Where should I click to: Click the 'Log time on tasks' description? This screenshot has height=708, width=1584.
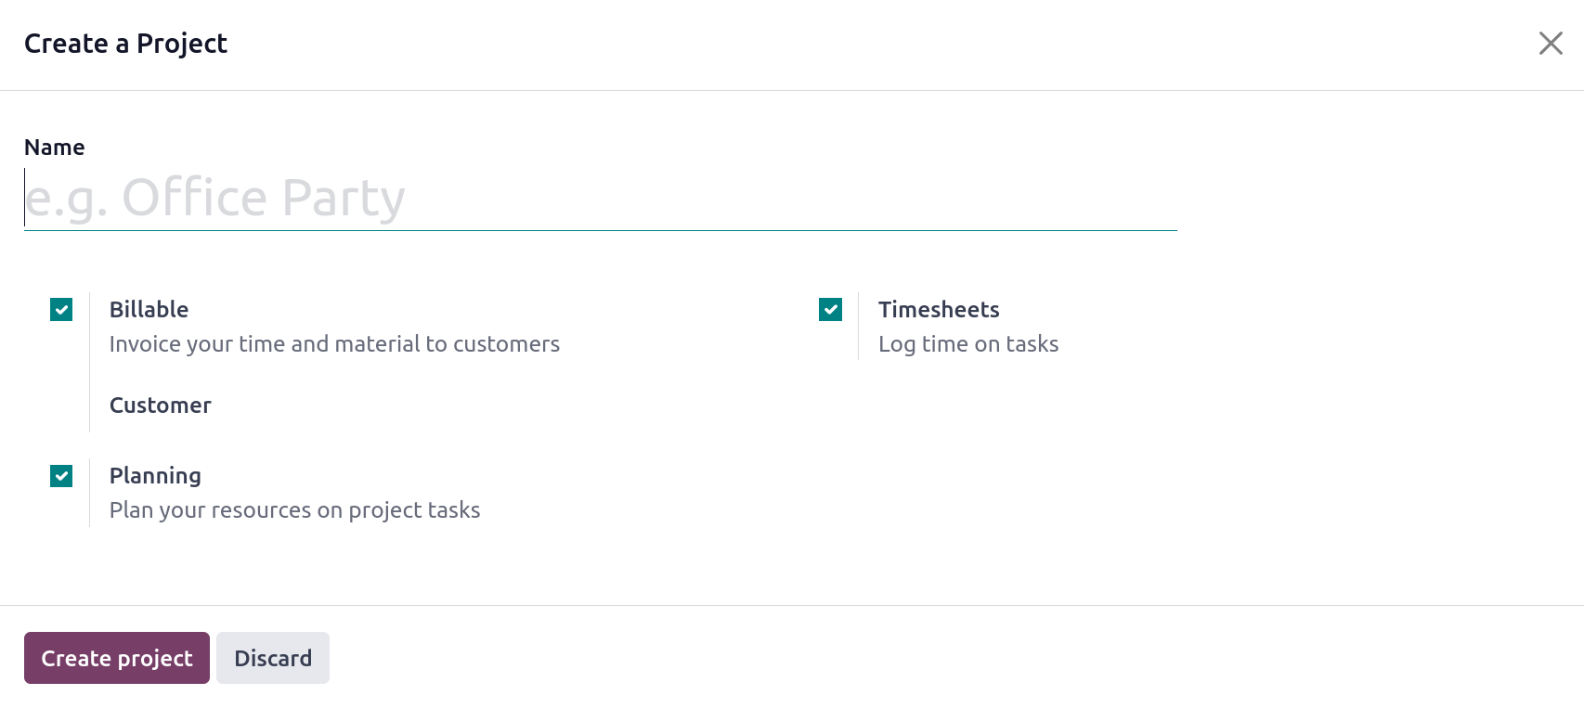(968, 344)
